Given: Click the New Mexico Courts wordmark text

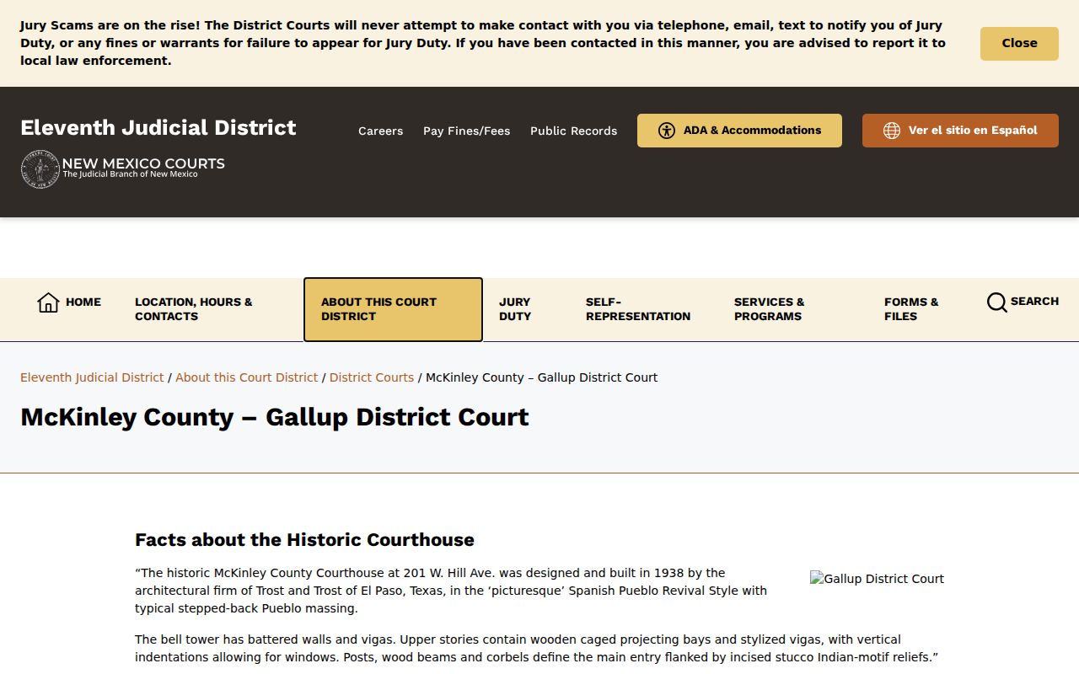Looking at the screenshot, I should [143, 167].
